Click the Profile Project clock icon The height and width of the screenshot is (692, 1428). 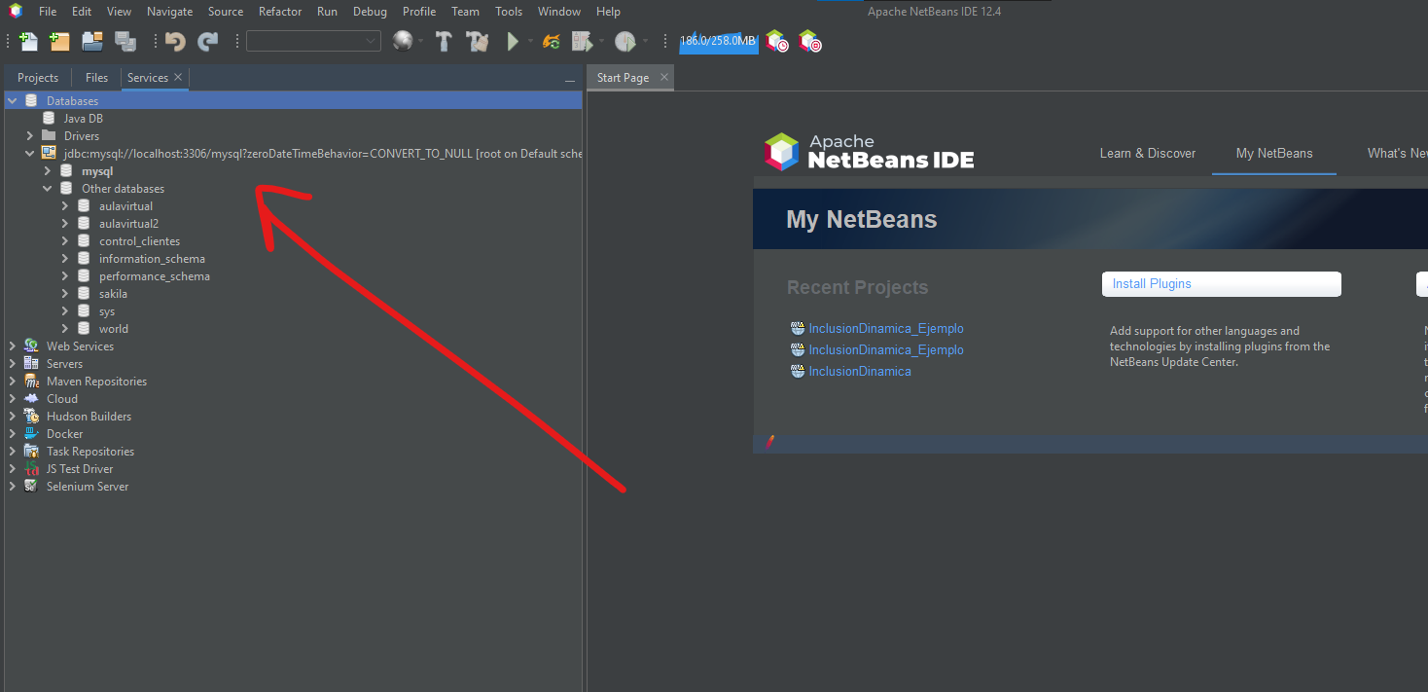(x=625, y=41)
